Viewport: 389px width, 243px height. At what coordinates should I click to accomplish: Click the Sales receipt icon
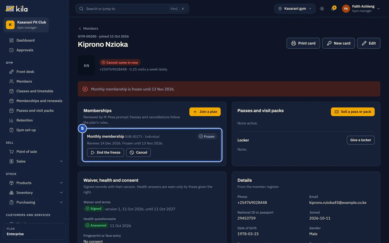pos(11,161)
